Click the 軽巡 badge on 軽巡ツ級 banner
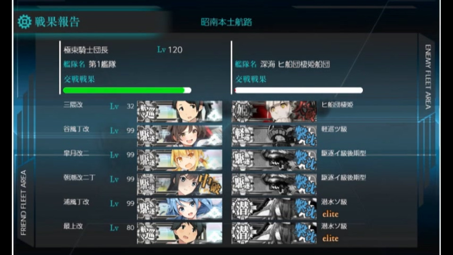 coord(243,136)
